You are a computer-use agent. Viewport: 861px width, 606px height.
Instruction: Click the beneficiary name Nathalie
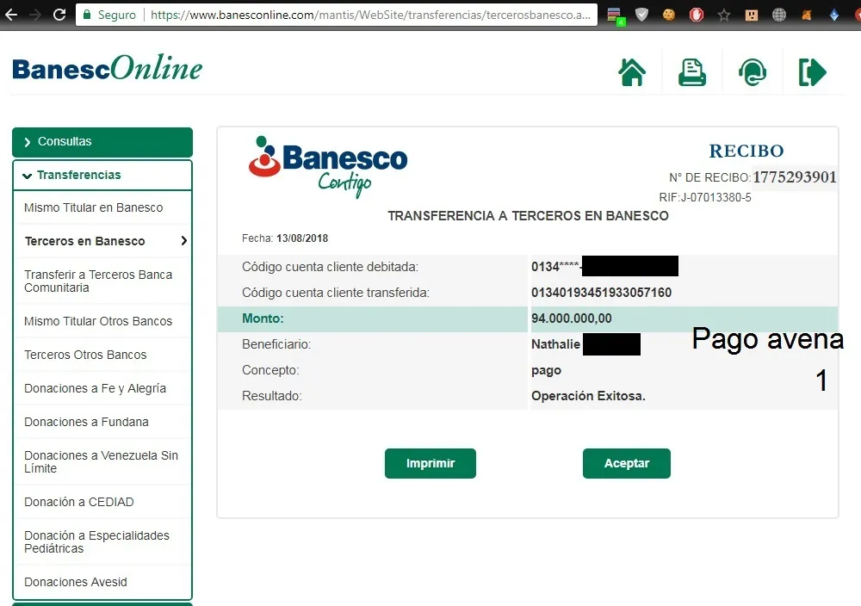click(x=555, y=344)
